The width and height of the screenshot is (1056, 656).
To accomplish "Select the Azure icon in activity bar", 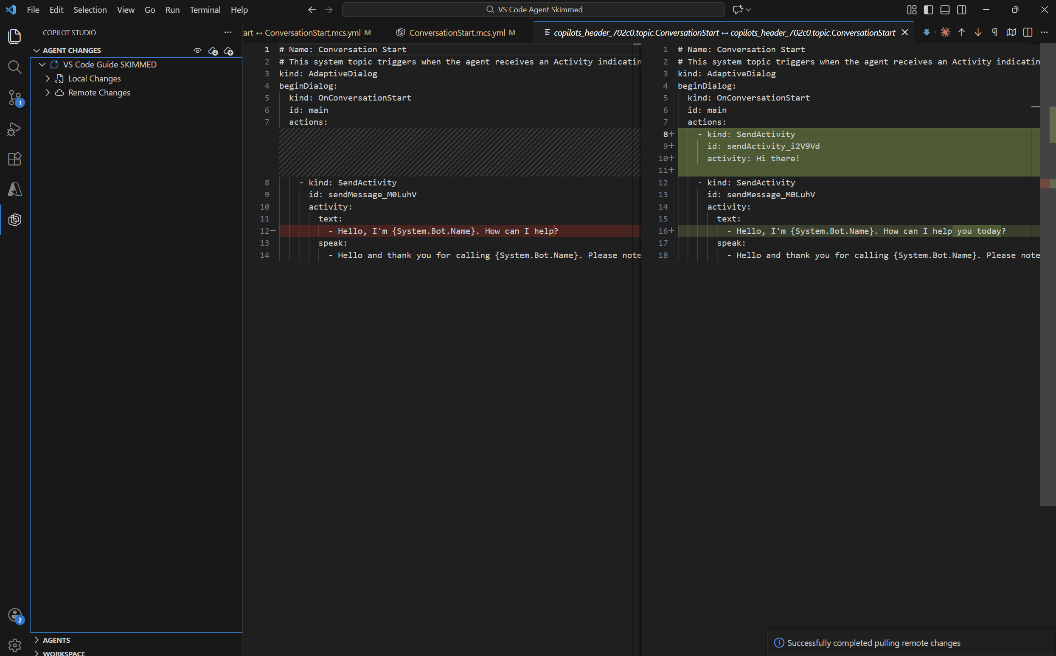I will (14, 189).
